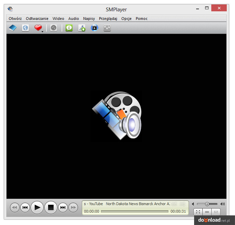This screenshot has height=225, width=235.
Task: Click the SMPlayer title bar app icon
Action: pos(10,9)
